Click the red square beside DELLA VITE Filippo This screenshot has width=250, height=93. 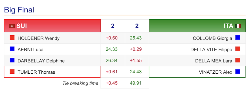(238, 49)
